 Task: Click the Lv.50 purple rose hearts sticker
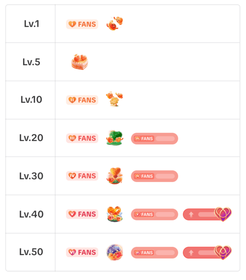click(x=115, y=252)
